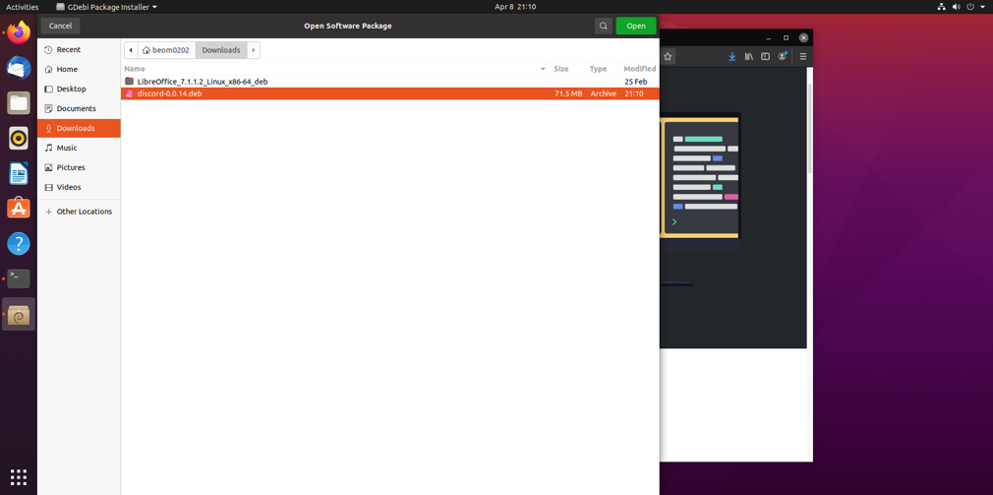993x495 pixels.
Task: Go to Other Locations in sidebar
Action: (84, 212)
